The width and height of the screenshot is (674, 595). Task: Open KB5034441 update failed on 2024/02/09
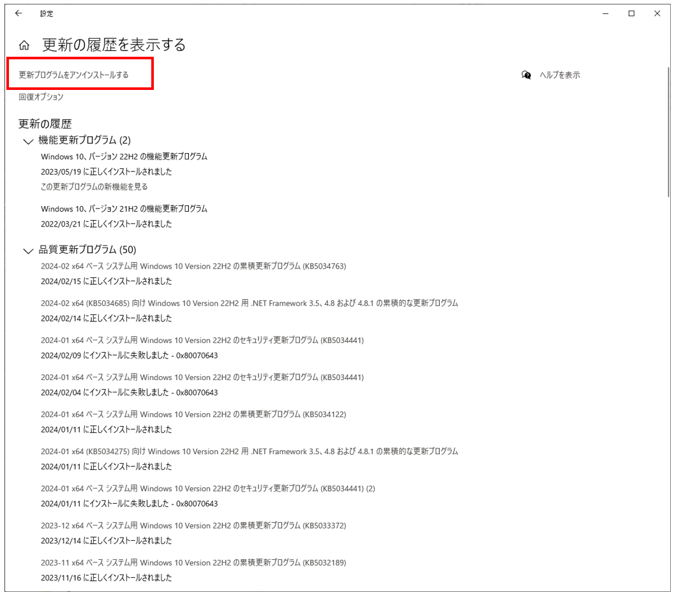pyautogui.click(x=202, y=340)
